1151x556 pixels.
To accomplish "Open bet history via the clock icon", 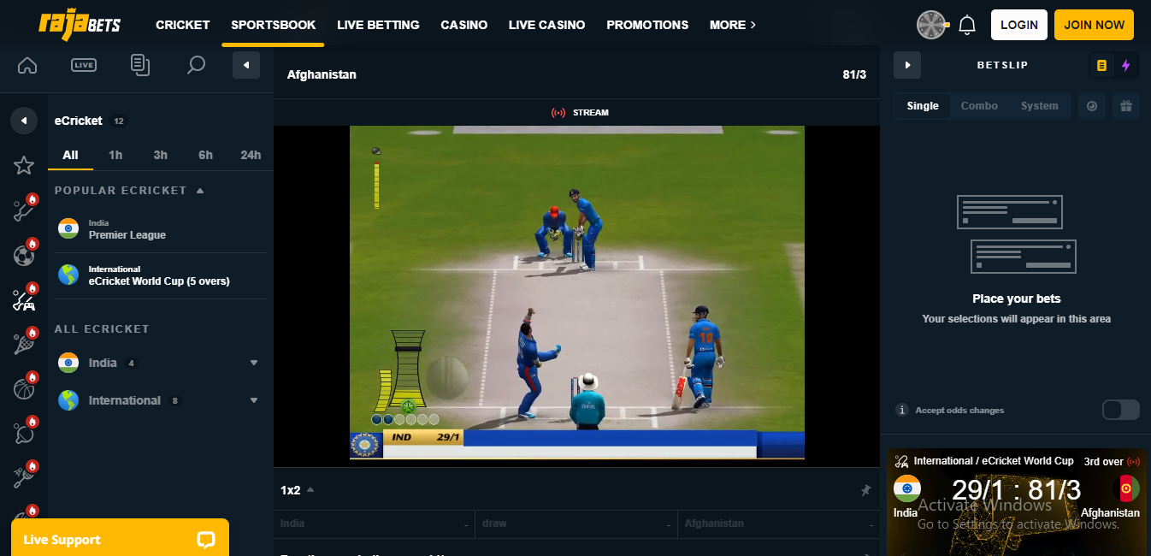I will tap(1092, 106).
